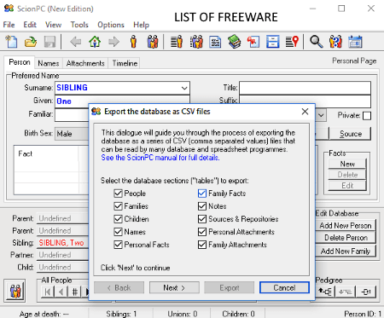This screenshot has height=318, width=384.
Task: Click the descendant pedigree chart icon
Action: coord(345,292)
